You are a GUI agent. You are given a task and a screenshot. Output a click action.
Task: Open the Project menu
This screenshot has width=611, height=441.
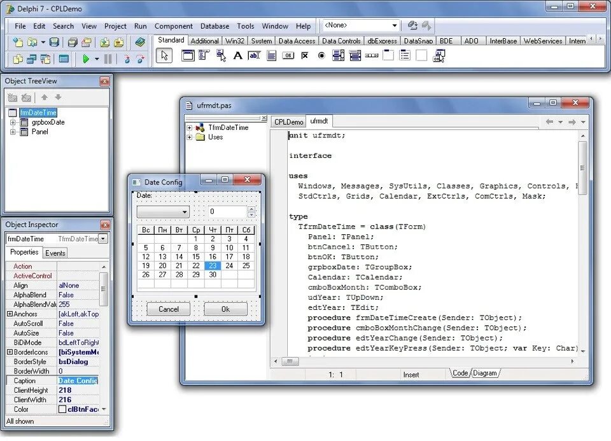click(x=115, y=26)
